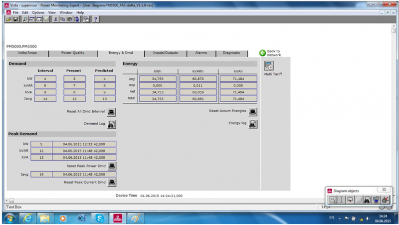This screenshot has width=399, height=225.
Task: Open Internet Explorer from the taskbar
Action: pos(27,219)
